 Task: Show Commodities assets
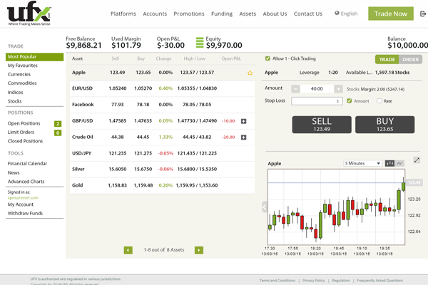tap(22, 83)
